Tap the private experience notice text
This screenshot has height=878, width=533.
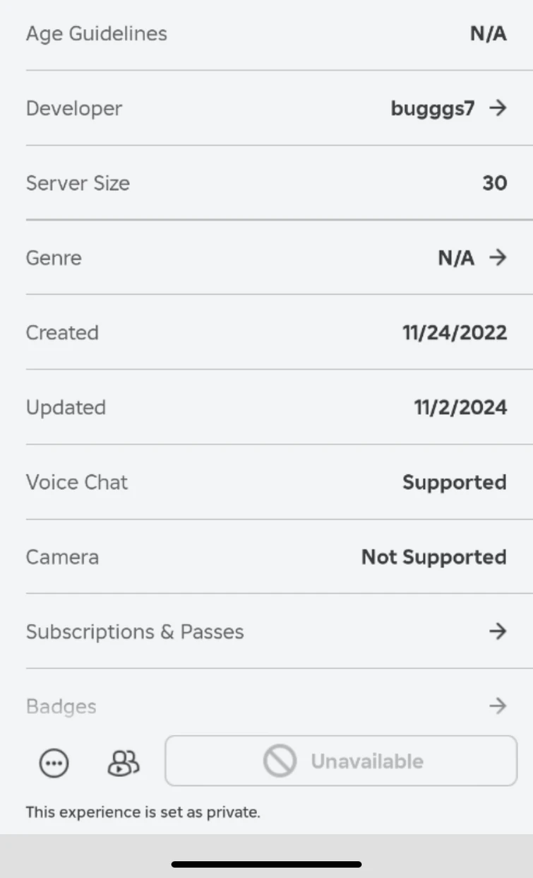143,812
